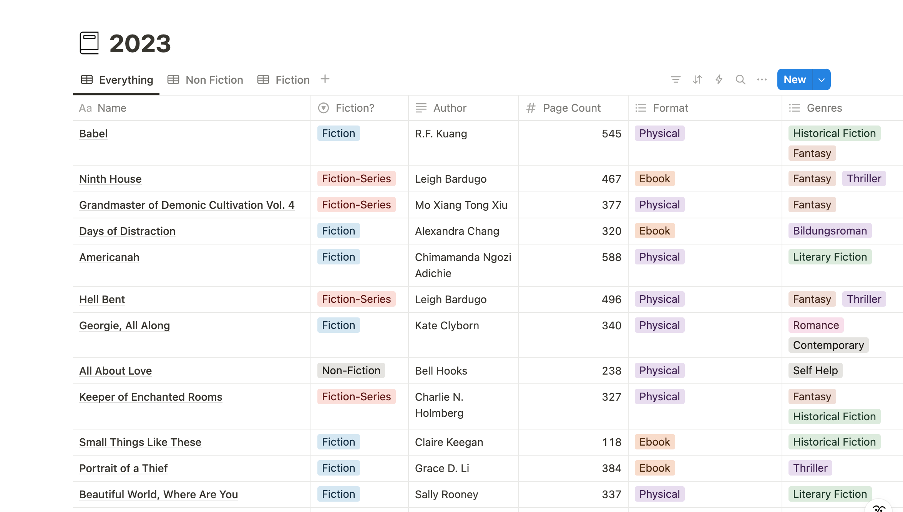This screenshot has width=903, height=512.
Task: Open the Author column header menu
Action: point(463,108)
